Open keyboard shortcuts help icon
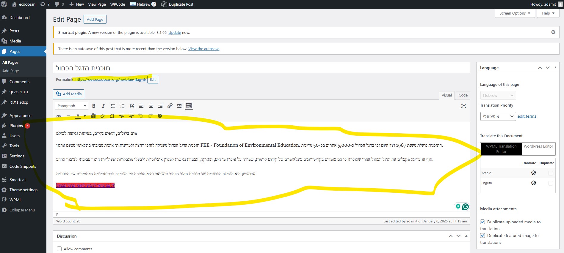The height and width of the screenshot is (253, 564). (x=160, y=116)
